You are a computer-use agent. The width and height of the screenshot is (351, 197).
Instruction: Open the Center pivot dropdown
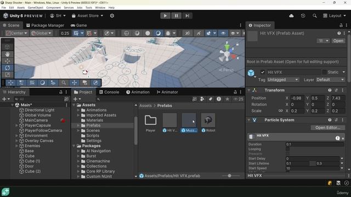16,33
